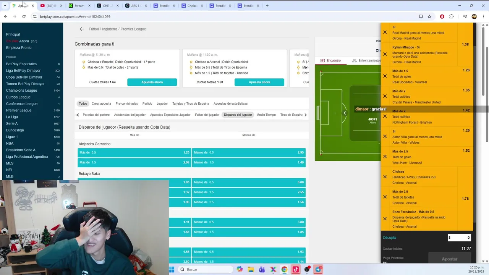Open the Pre-combinadas tab
Image resolution: width=489 pixels, height=275 pixels.
(x=126, y=104)
